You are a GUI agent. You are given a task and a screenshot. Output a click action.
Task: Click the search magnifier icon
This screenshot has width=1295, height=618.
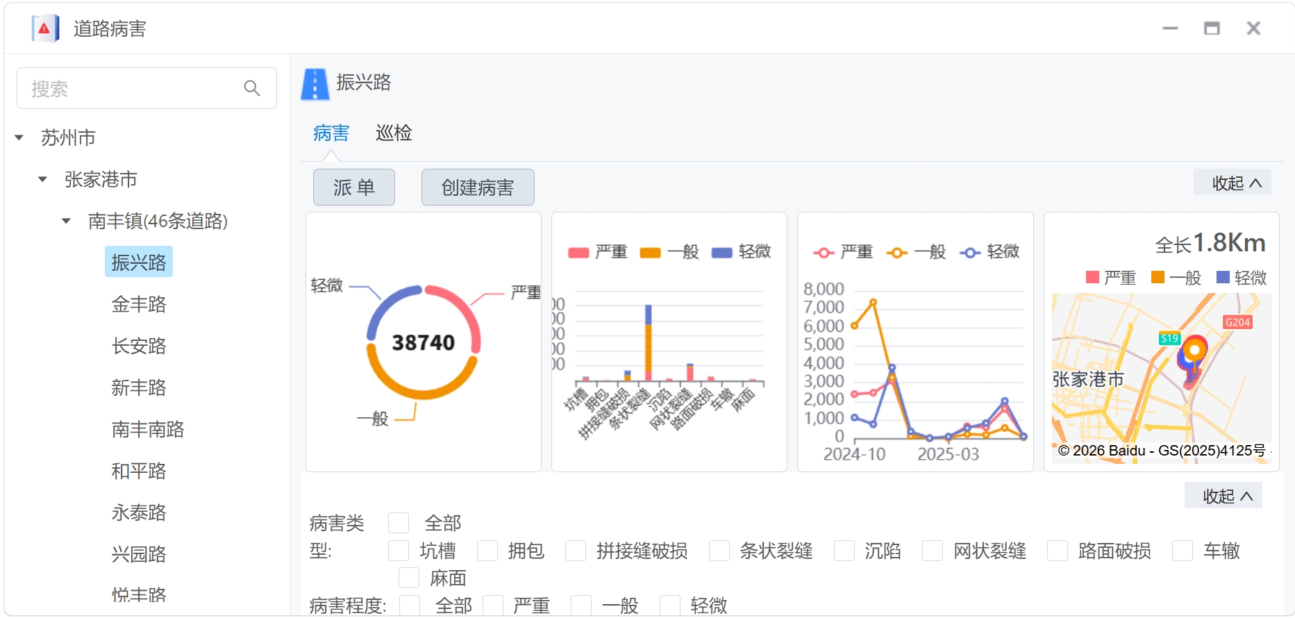pos(252,88)
